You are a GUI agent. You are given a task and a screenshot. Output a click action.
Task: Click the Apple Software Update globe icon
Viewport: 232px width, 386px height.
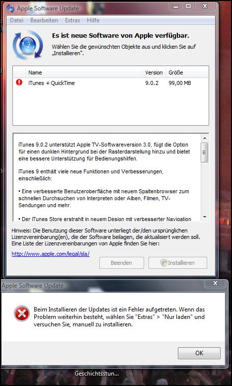28,45
